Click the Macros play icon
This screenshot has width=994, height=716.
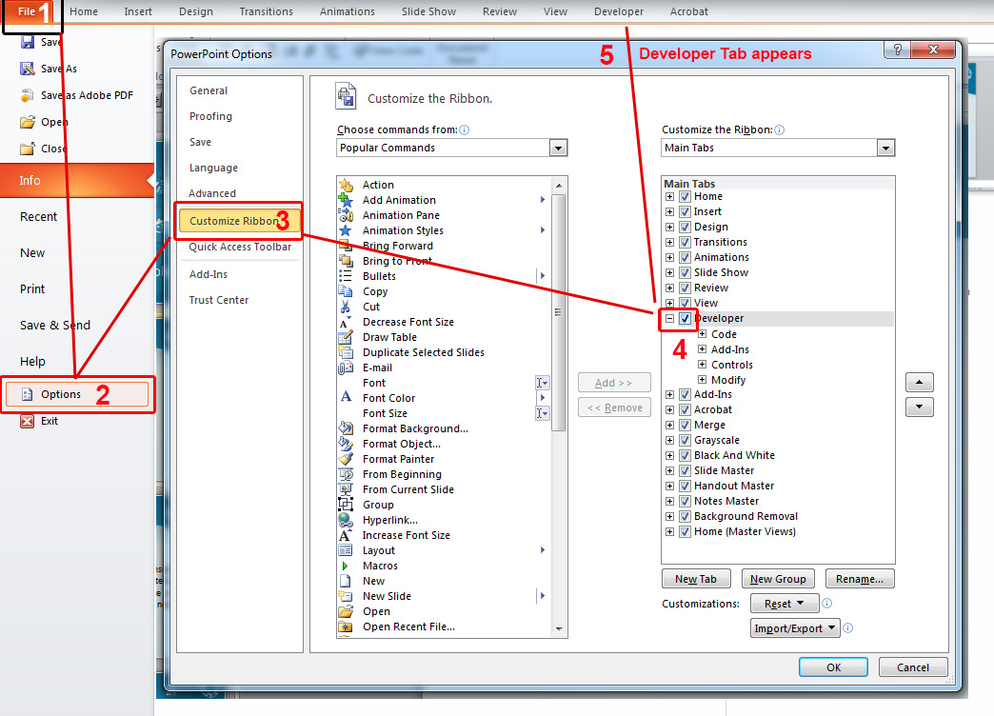[346, 565]
